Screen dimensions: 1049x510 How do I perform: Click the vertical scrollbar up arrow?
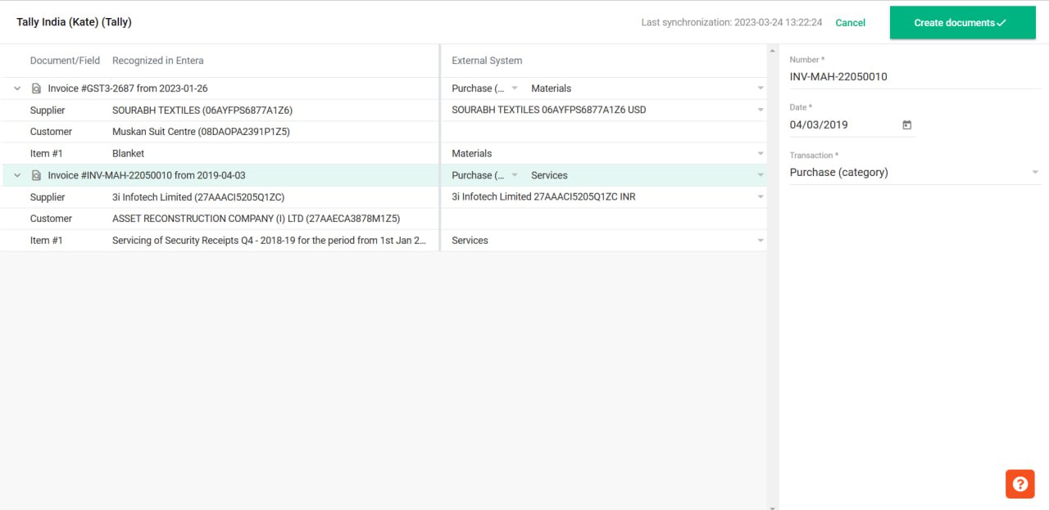[773, 49]
